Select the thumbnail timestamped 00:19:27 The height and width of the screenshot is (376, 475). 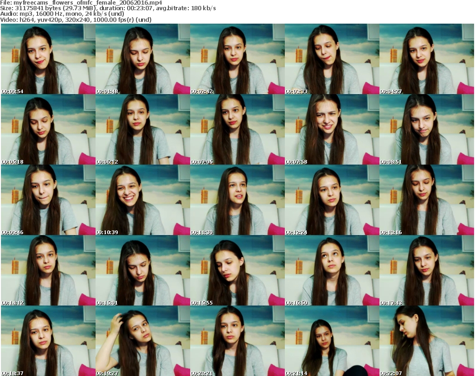pyautogui.click(x=143, y=341)
